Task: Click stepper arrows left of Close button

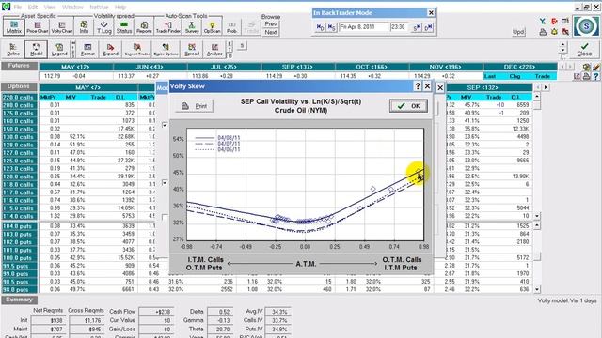Action: click(562, 48)
